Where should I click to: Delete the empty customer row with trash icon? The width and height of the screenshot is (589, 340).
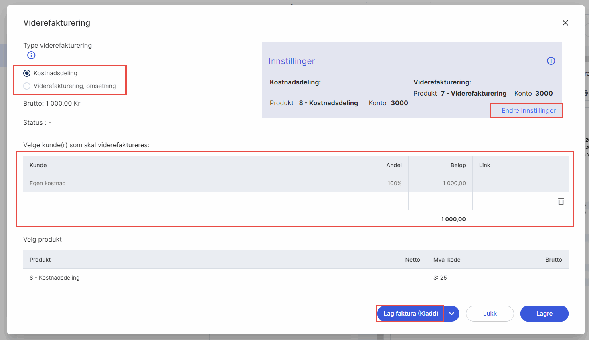(561, 202)
